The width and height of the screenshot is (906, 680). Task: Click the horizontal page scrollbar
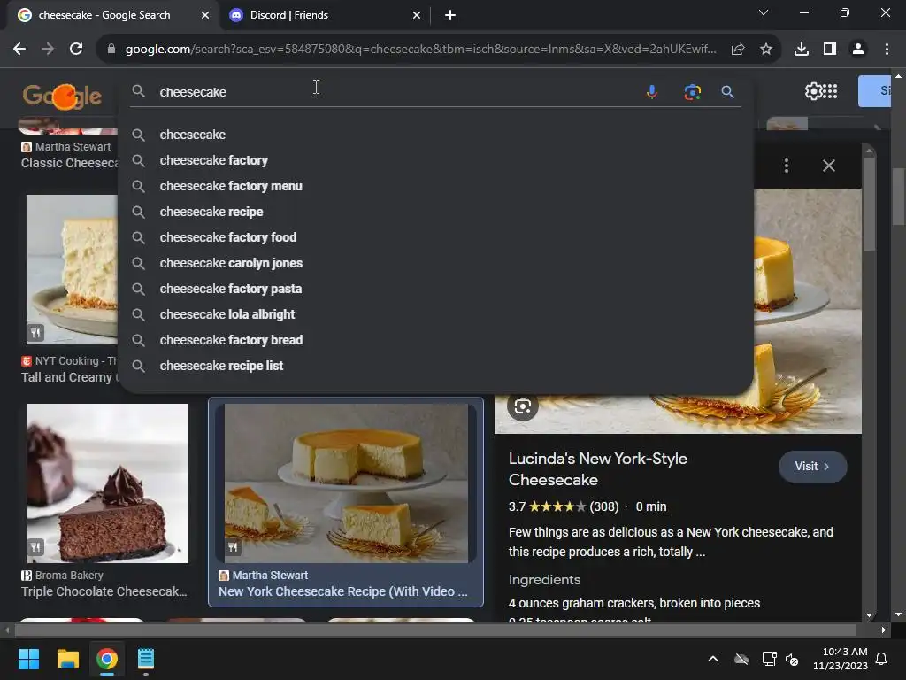[436, 630]
